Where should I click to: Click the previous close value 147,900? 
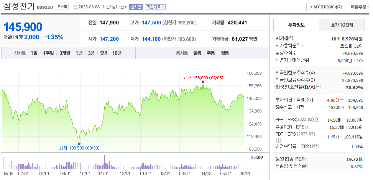pos(109,23)
